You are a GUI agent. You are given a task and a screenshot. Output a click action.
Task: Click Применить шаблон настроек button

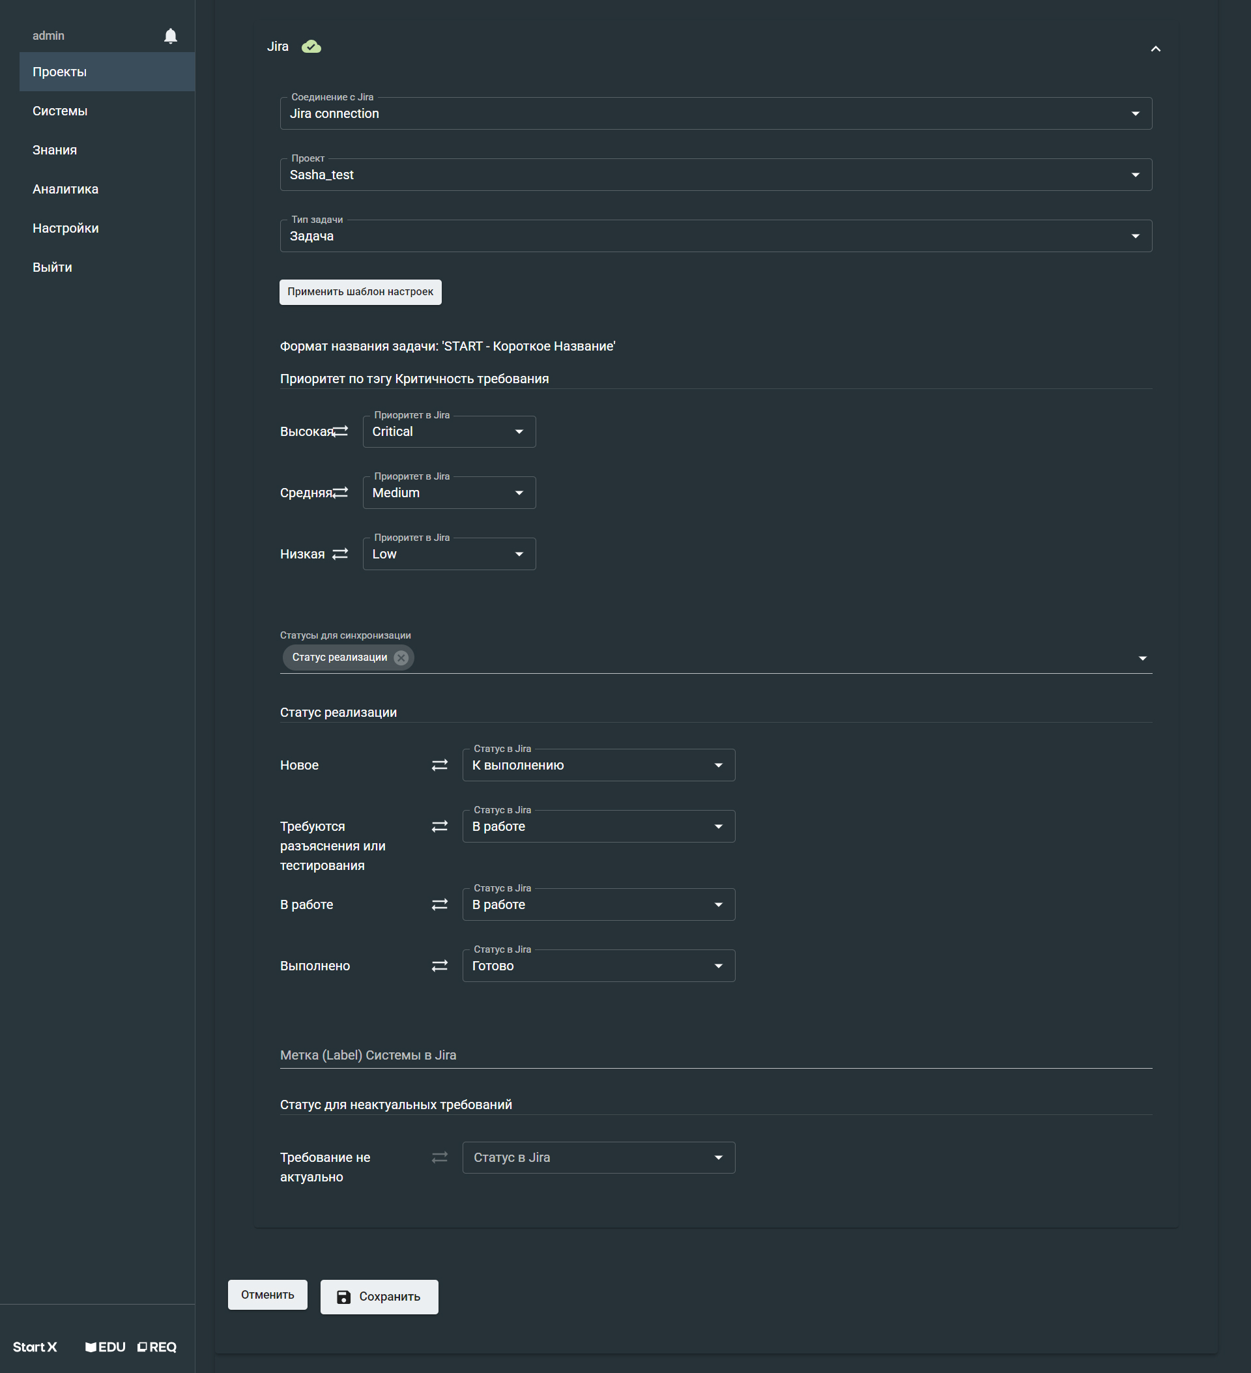pyautogui.click(x=360, y=291)
